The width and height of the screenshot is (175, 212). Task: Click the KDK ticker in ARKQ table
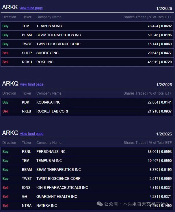26,102
